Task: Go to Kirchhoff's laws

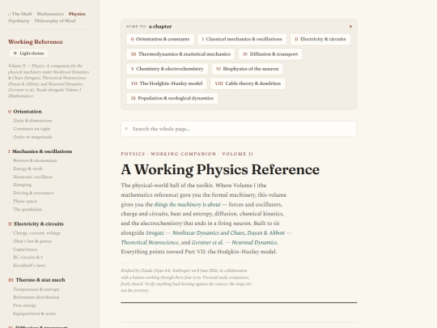Action: (x=29, y=266)
